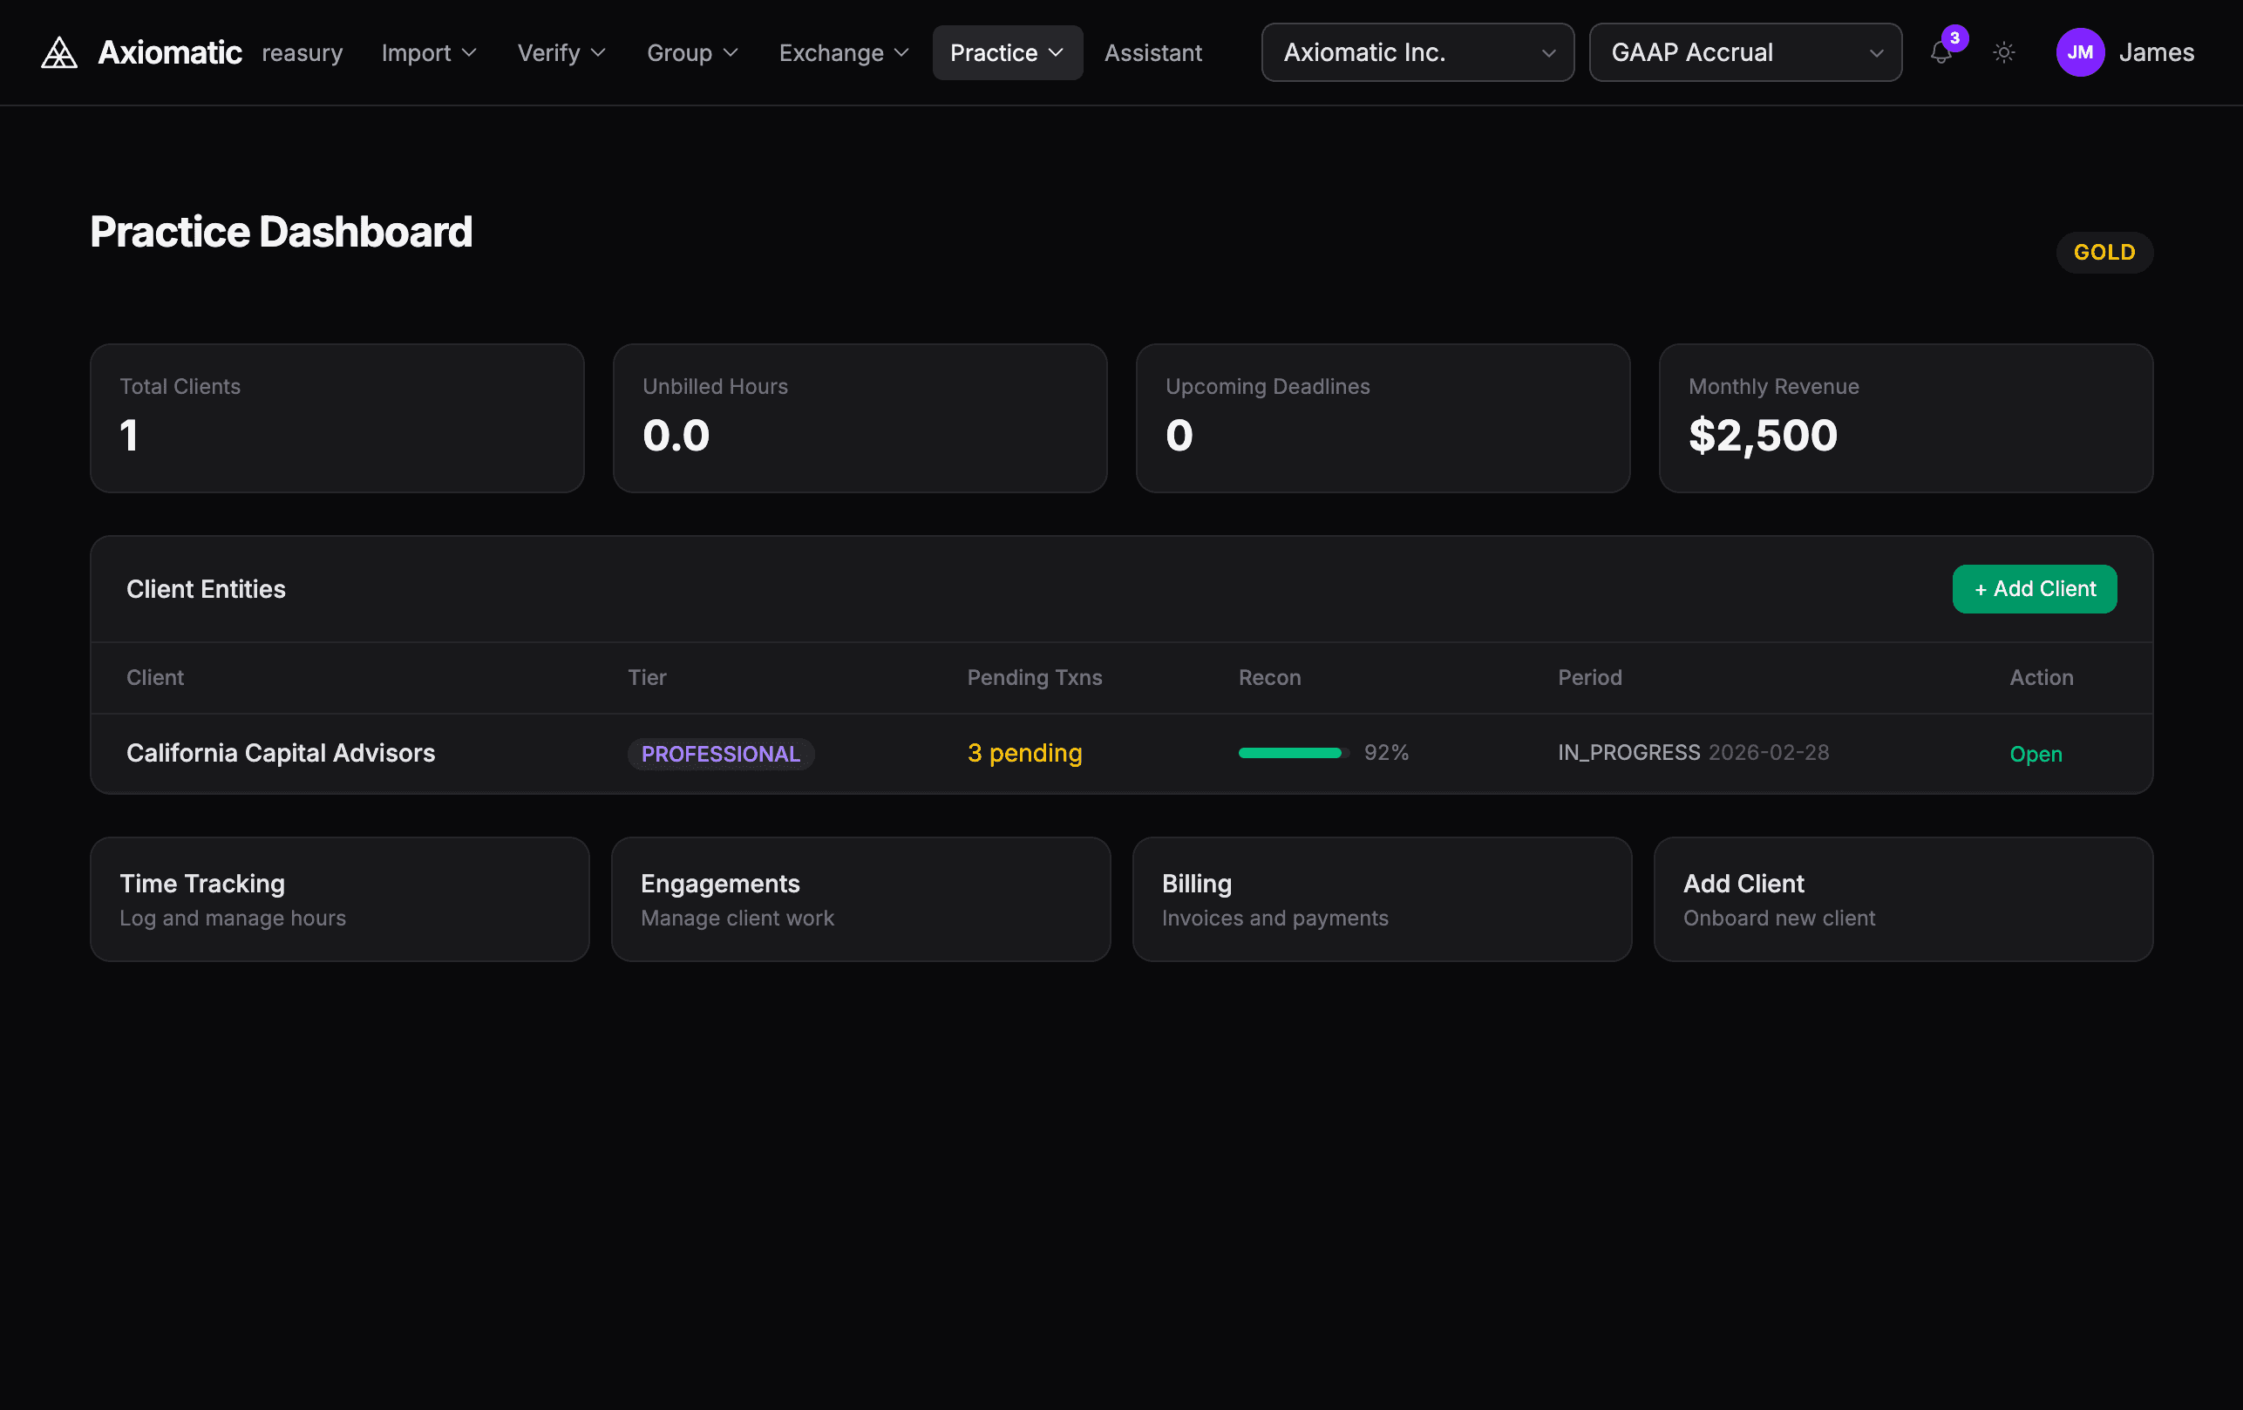
Task: Open the Verify menu
Action: coord(560,53)
